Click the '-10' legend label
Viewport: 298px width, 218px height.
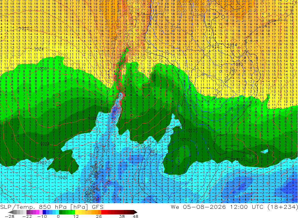(42, 217)
